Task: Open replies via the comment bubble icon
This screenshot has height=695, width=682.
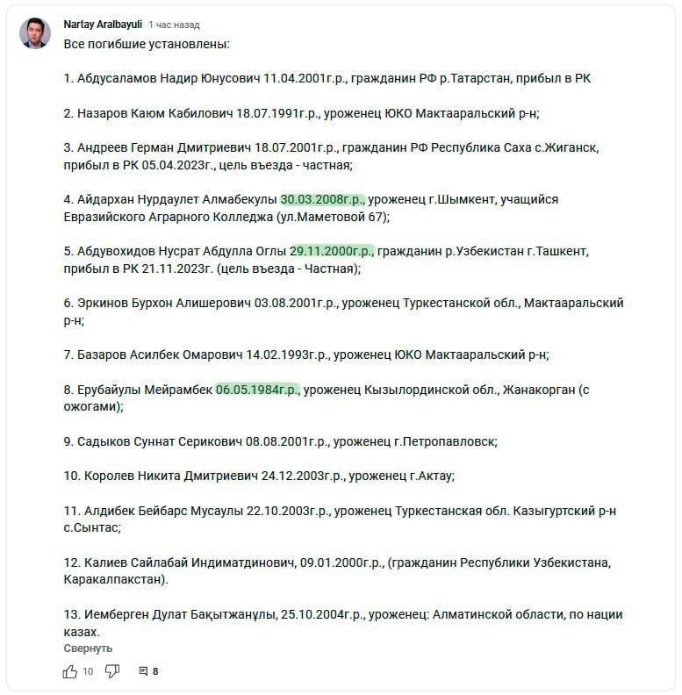Action: click(143, 671)
